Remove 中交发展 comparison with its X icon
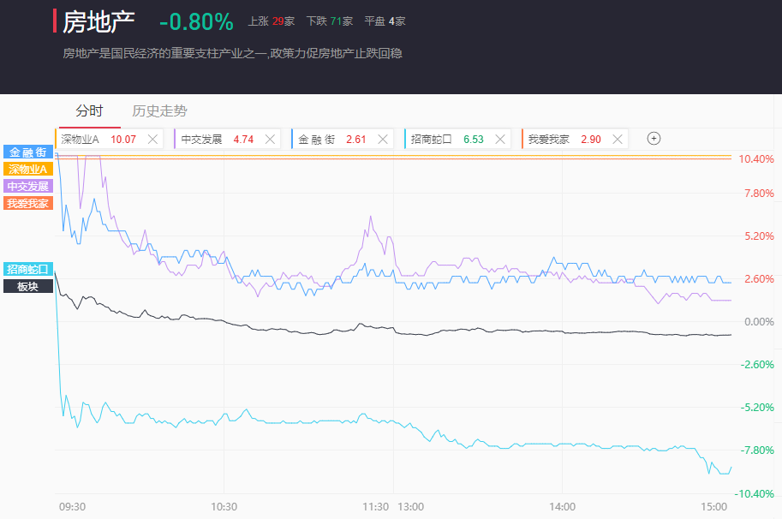Screen dimensions: 782x519 tap(270, 140)
